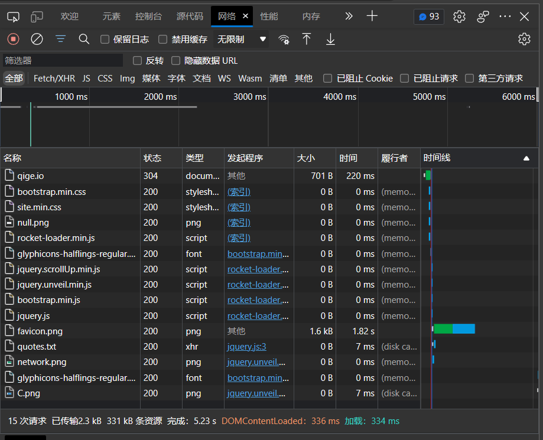Open jquery.js:3 initiator link
This screenshot has height=440, width=543.
coord(246,347)
